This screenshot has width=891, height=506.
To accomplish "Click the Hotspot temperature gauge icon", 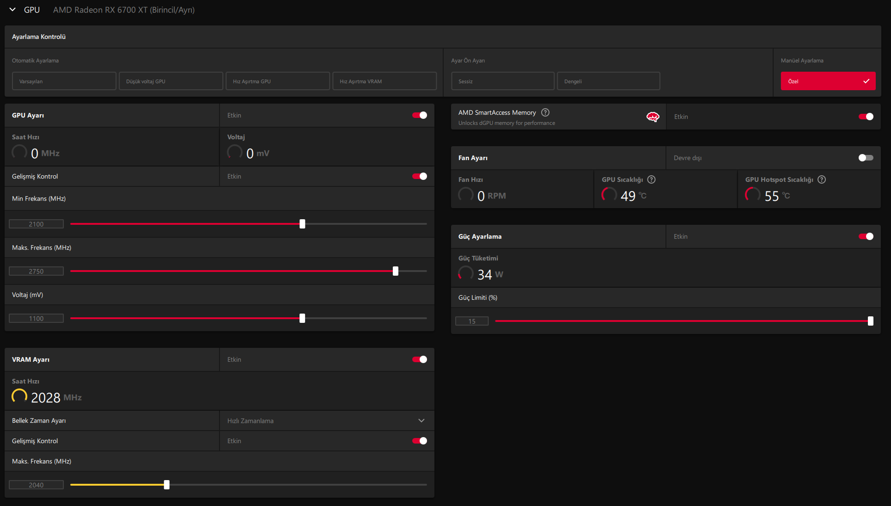I will tap(753, 195).
